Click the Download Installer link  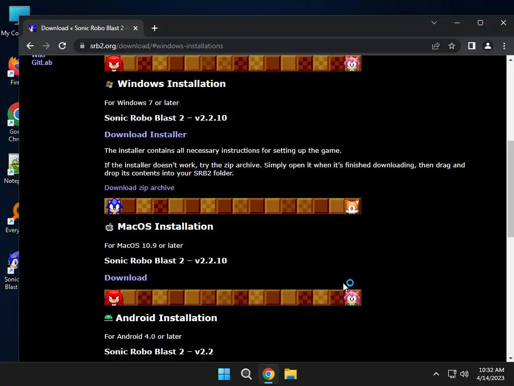[145, 134]
